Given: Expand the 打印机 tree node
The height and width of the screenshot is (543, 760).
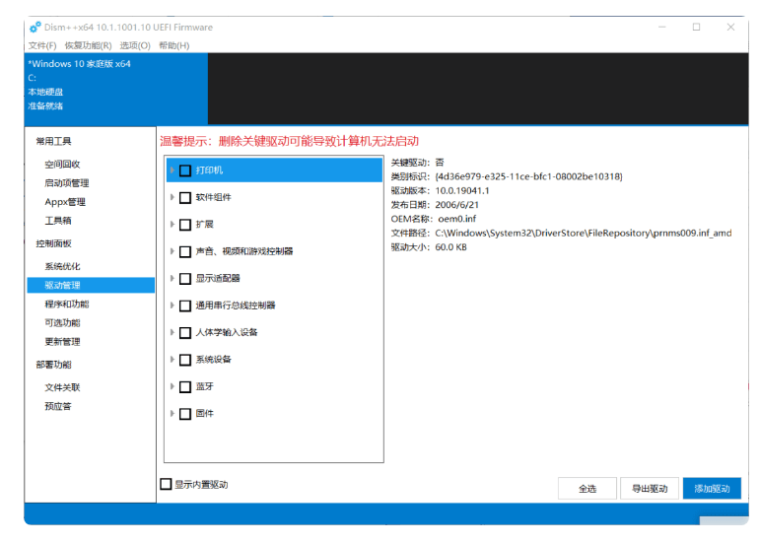Looking at the screenshot, I should 173,170.
